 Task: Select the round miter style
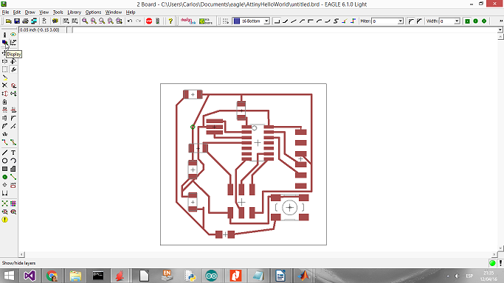411,21
